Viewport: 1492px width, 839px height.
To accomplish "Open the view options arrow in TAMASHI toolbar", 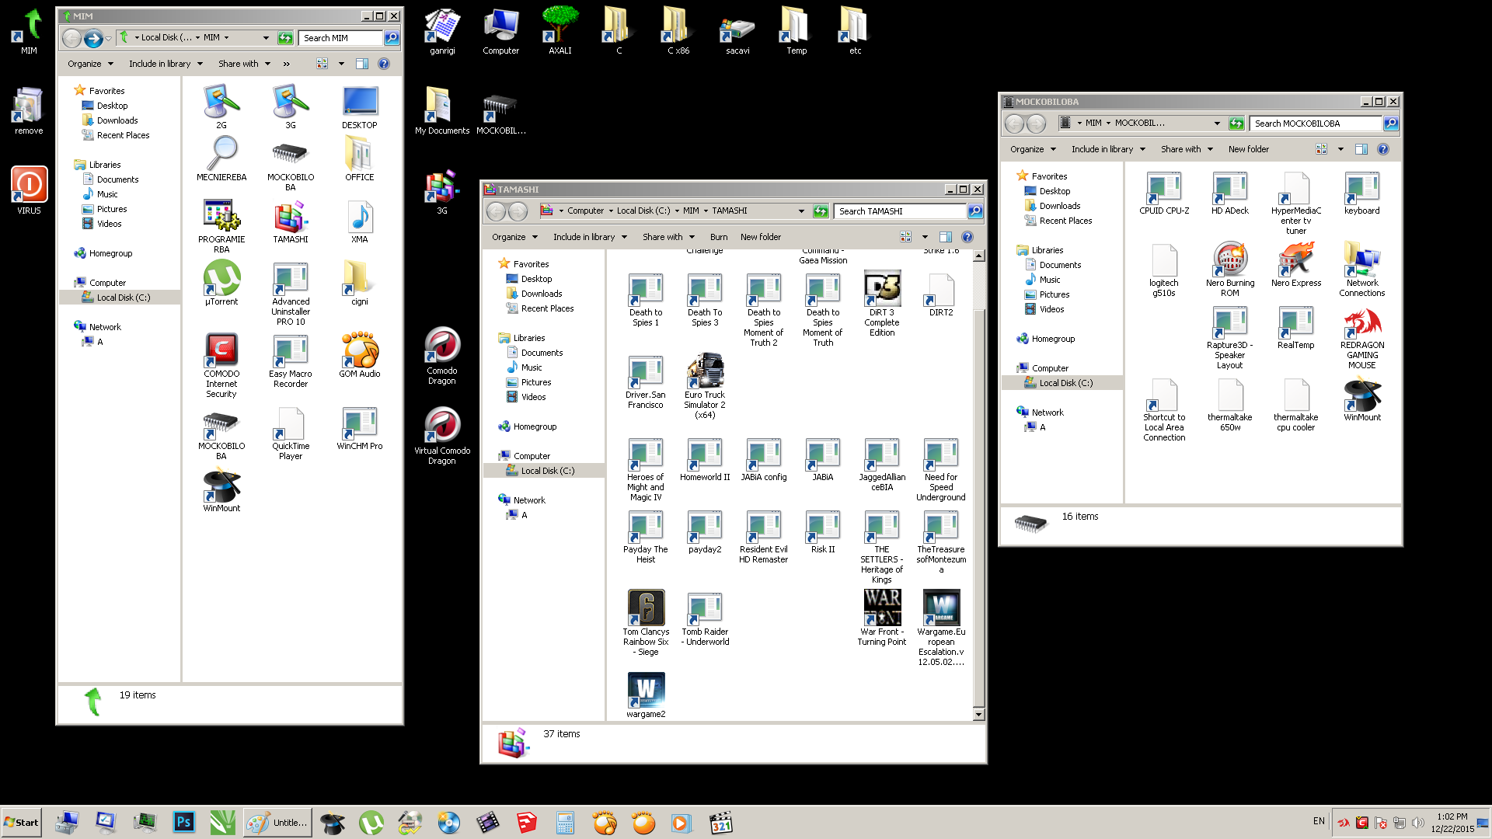I will (925, 237).
